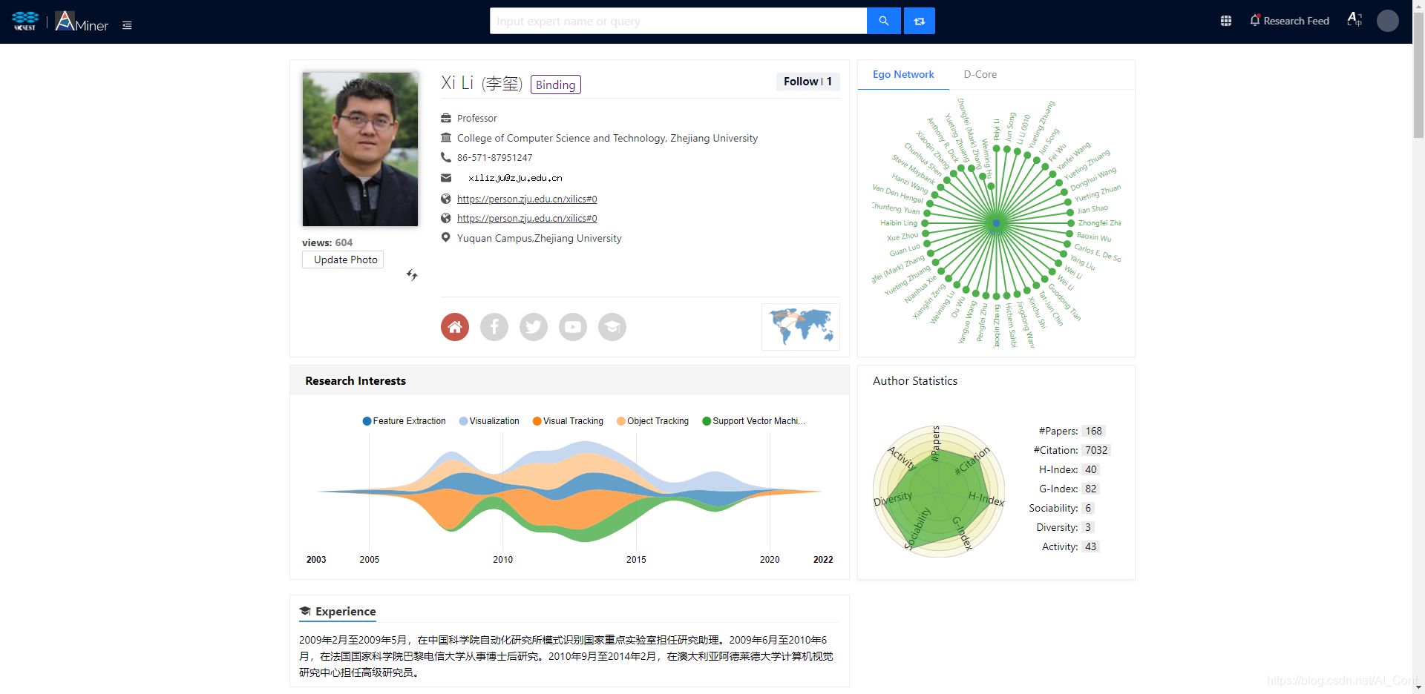
Task: Click the Update Photo button
Action: pos(343,260)
